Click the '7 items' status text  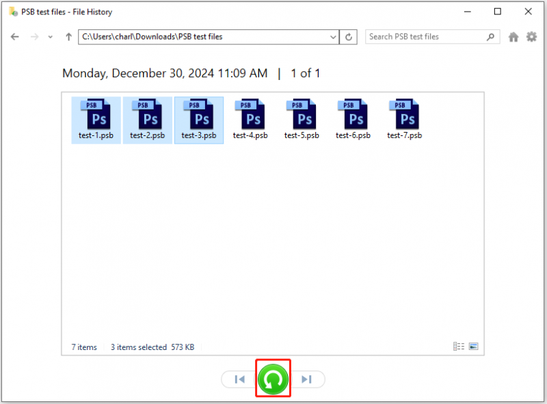coord(84,347)
